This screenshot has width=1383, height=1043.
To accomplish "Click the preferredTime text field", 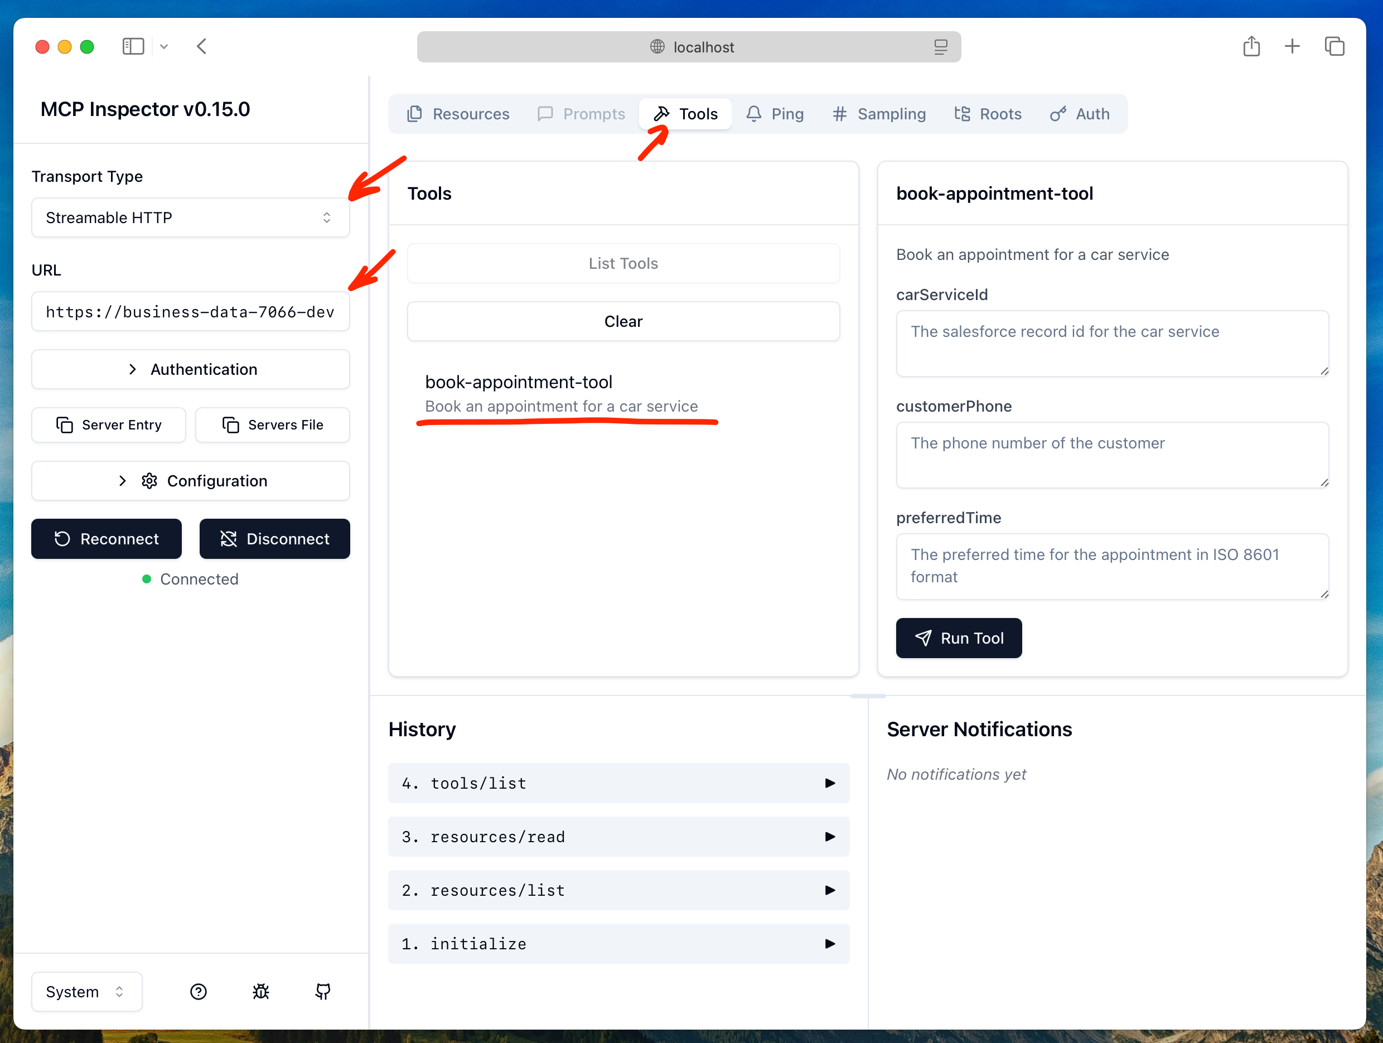I will [1113, 567].
